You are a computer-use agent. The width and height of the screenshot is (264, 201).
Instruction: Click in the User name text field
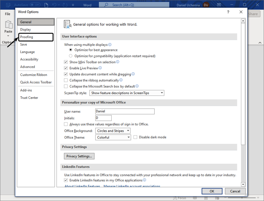(124, 112)
